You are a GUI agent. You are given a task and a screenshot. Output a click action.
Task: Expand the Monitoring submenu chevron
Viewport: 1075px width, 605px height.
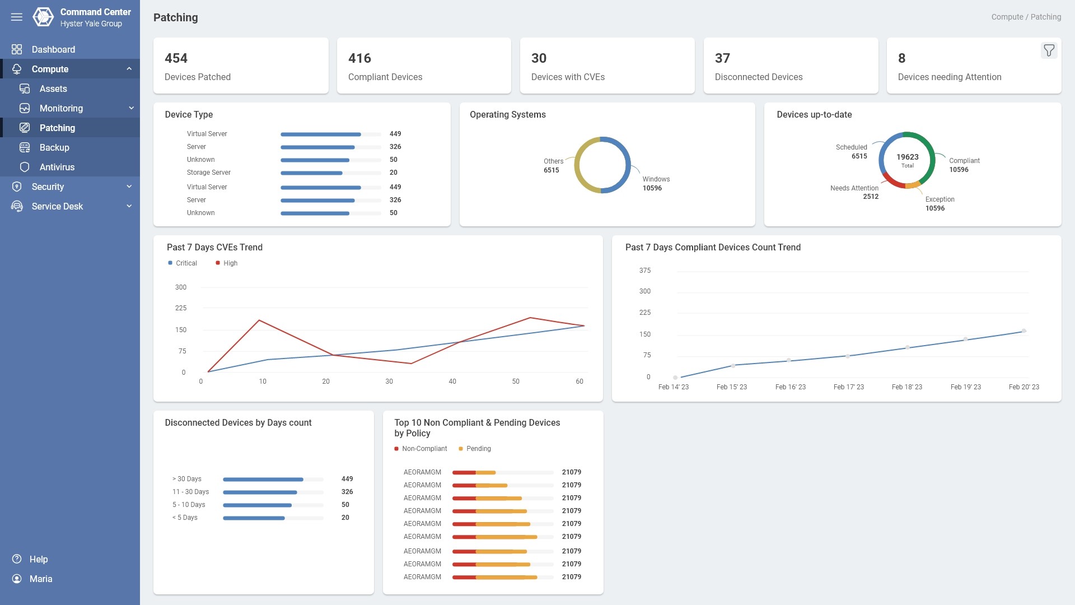coord(131,108)
